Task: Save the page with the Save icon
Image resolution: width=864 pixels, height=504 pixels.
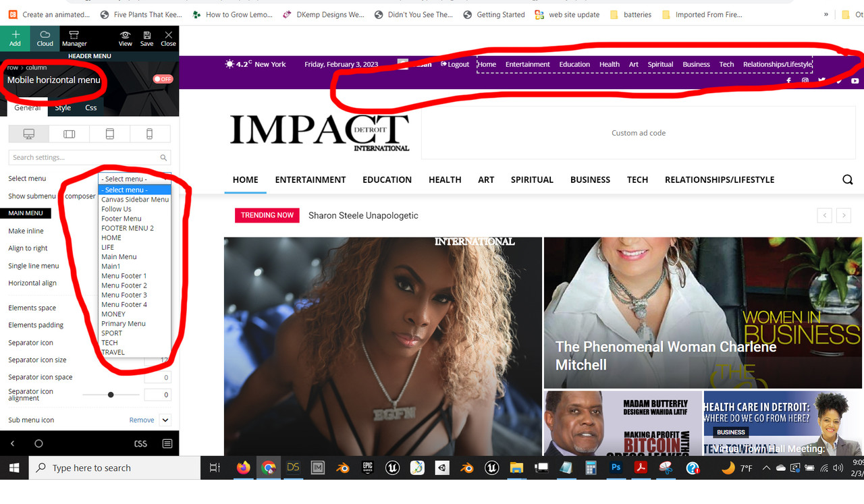Action: [146, 38]
